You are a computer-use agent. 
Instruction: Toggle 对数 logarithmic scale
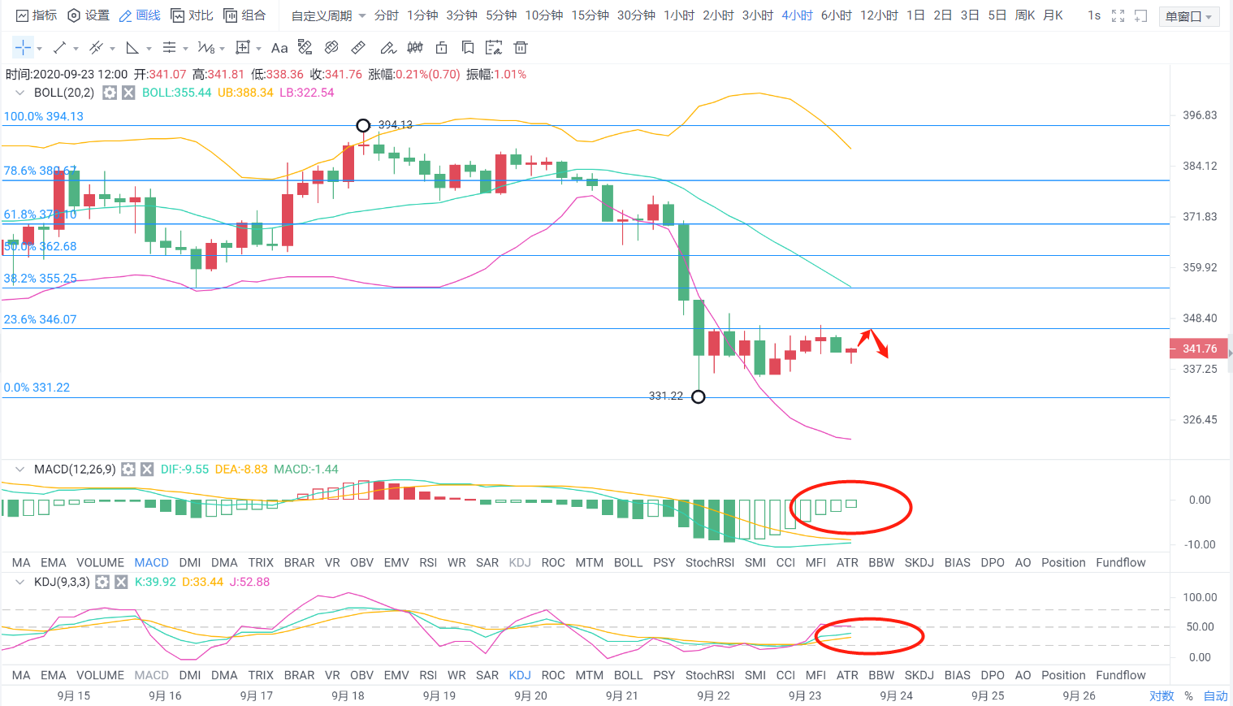click(1162, 696)
